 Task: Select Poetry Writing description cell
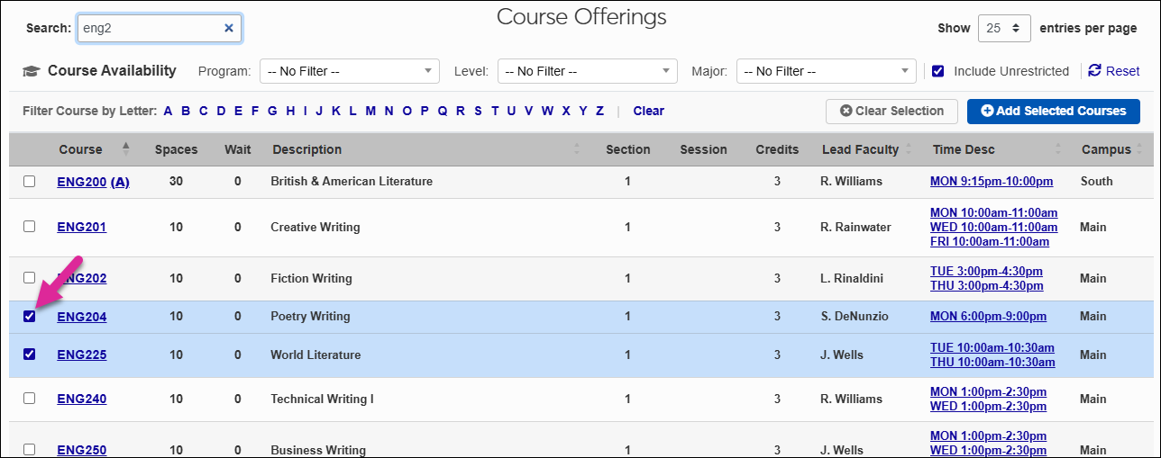(x=310, y=317)
